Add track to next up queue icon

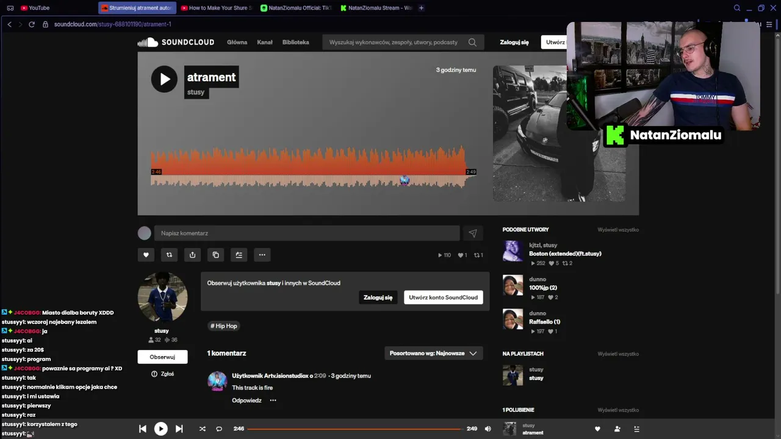click(x=239, y=255)
